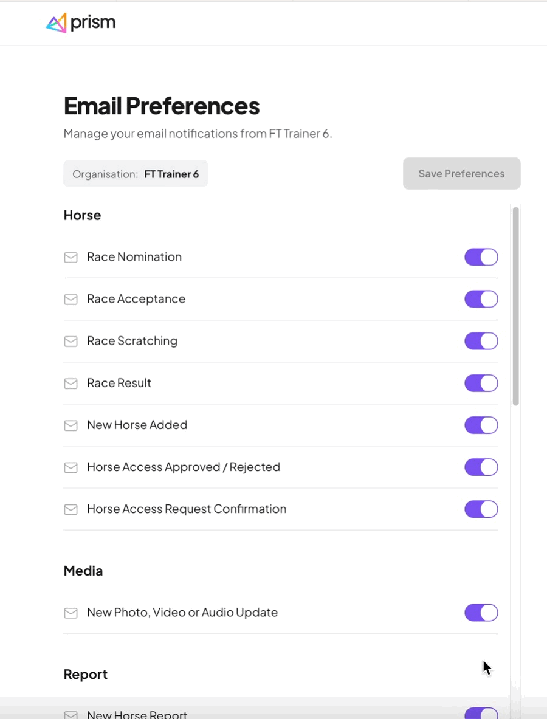Click the Prism logo in the header
Image resolution: width=547 pixels, height=719 pixels.
[x=81, y=22]
